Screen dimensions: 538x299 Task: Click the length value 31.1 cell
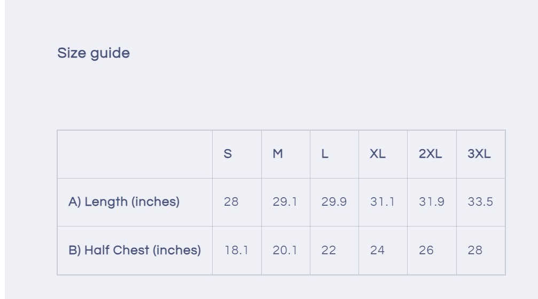383,202
